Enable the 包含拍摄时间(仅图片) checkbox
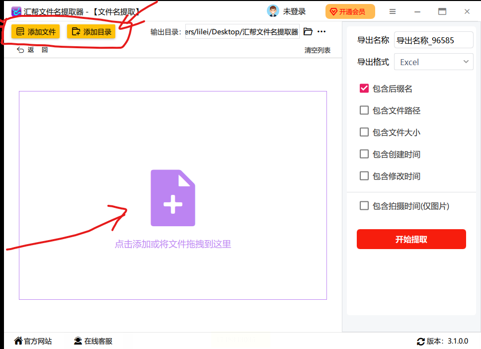This screenshot has width=481, height=349. coord(364,206)
